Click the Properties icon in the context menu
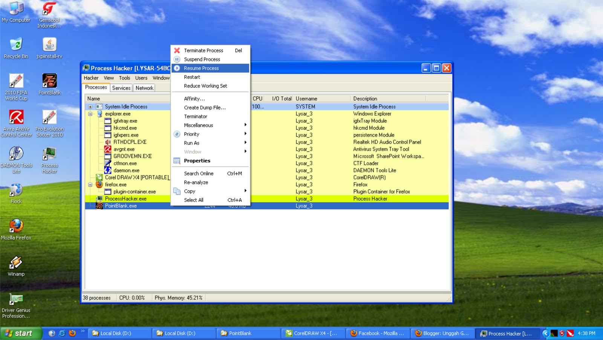 click(176, 160)
